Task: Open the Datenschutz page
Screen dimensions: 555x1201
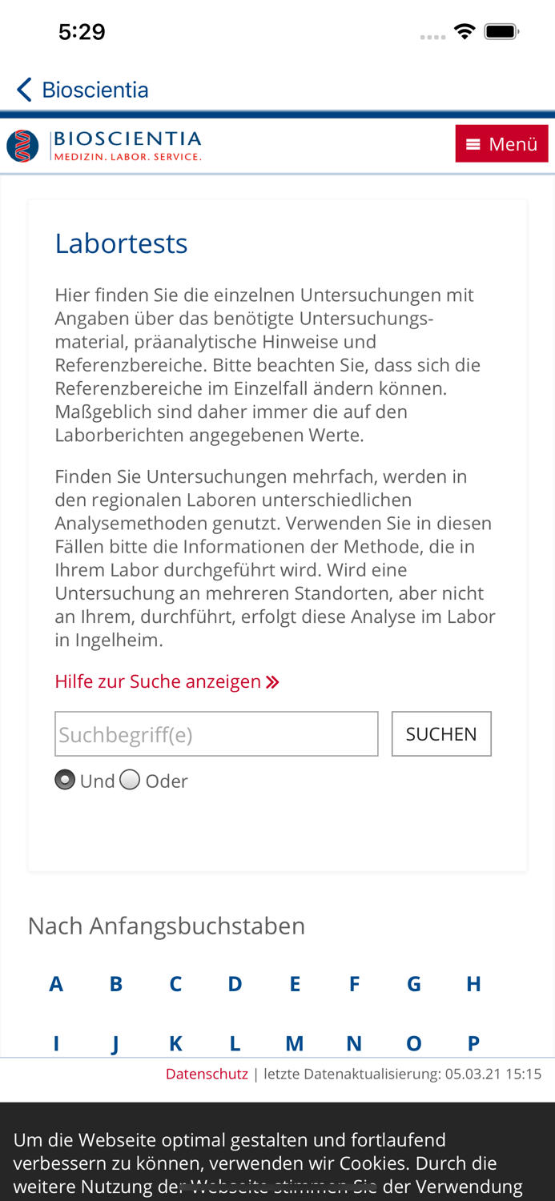Action: (207, 1073)
